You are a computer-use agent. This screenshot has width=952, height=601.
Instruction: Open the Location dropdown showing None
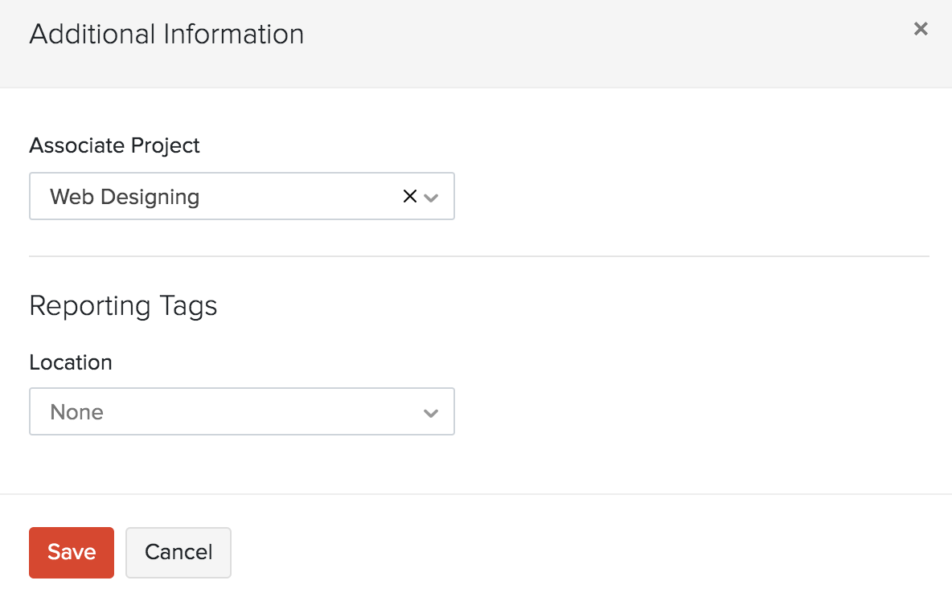click(x=241, y=411)
